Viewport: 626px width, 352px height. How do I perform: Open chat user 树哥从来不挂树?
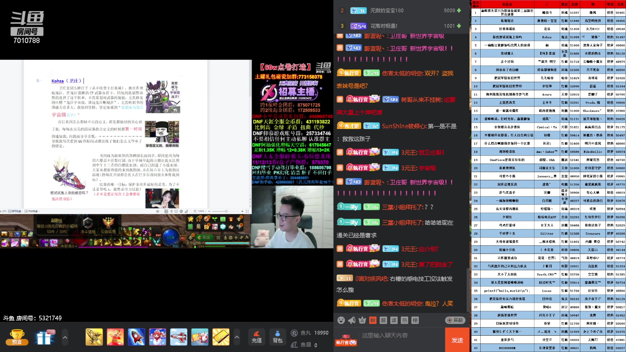(422, 100)
